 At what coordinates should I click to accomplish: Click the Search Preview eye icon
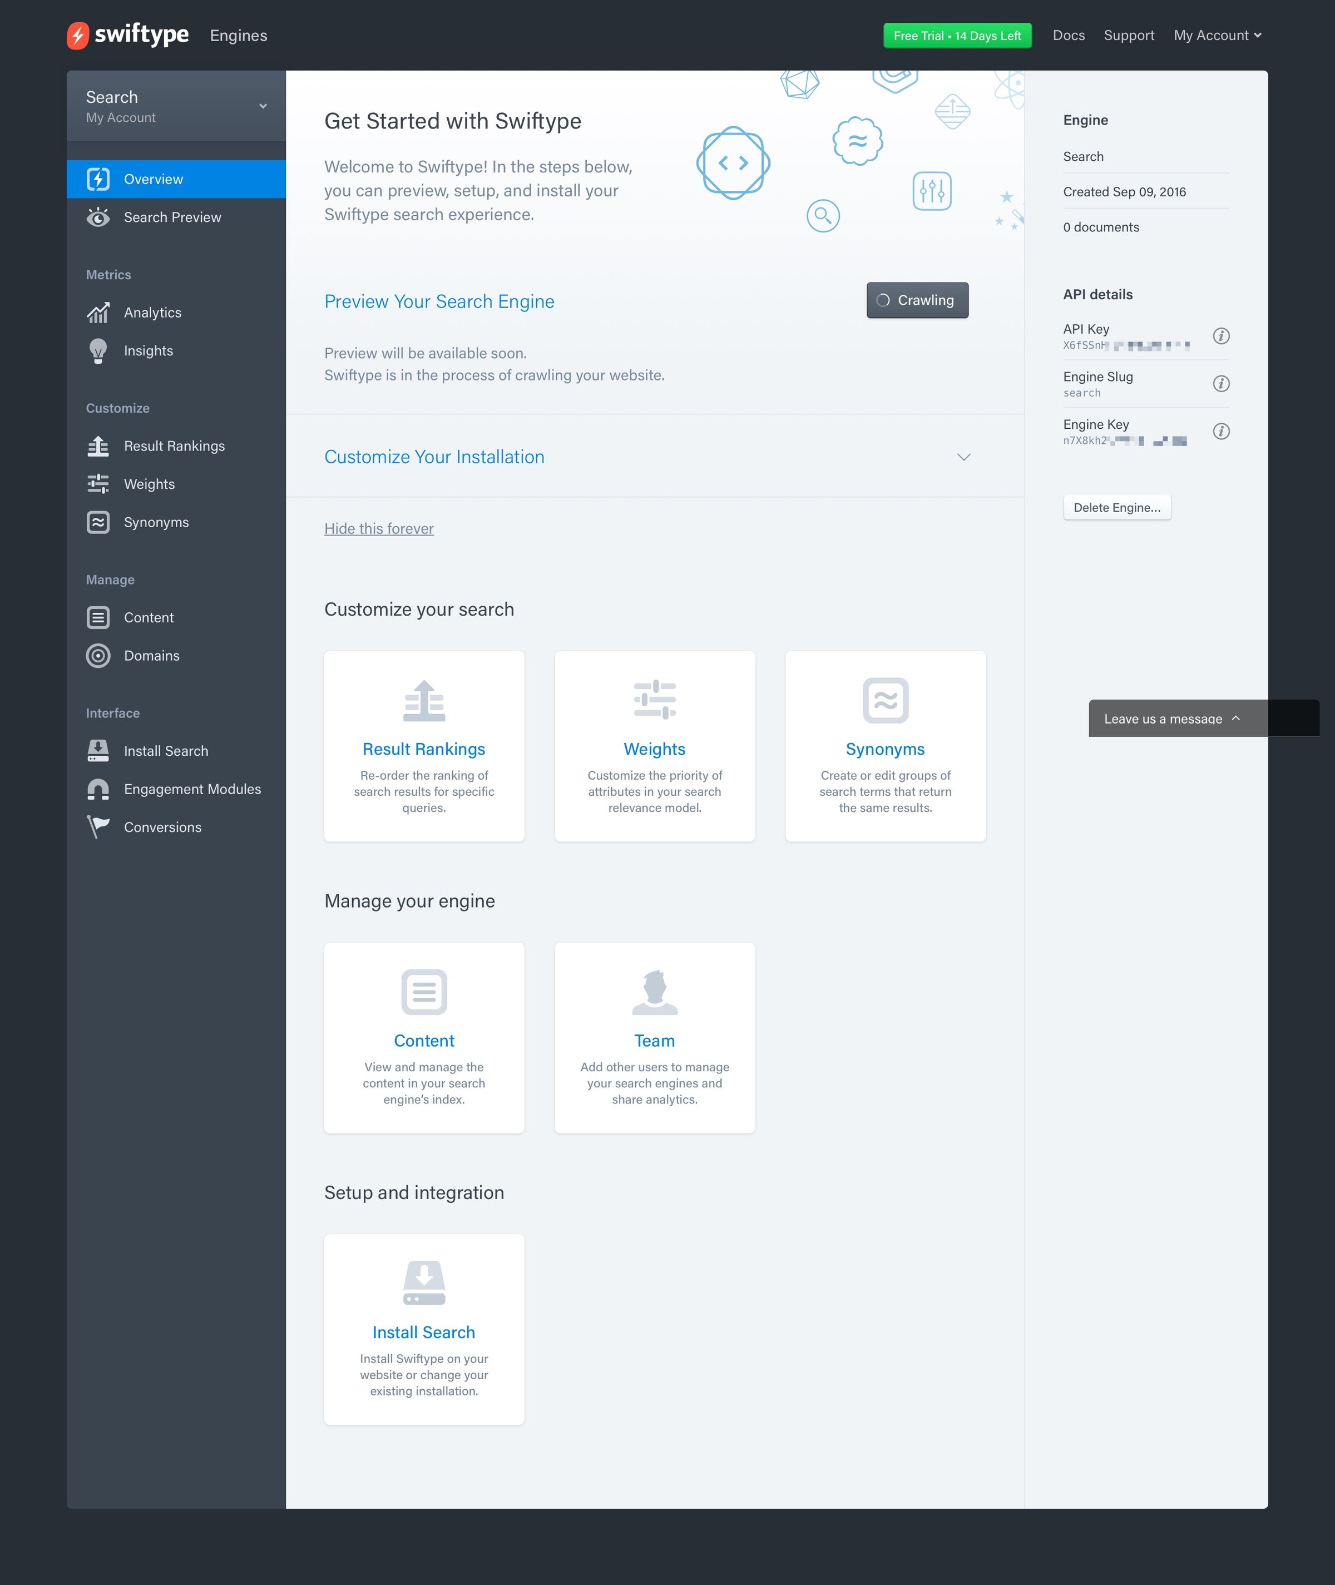[x=98, y=217]
